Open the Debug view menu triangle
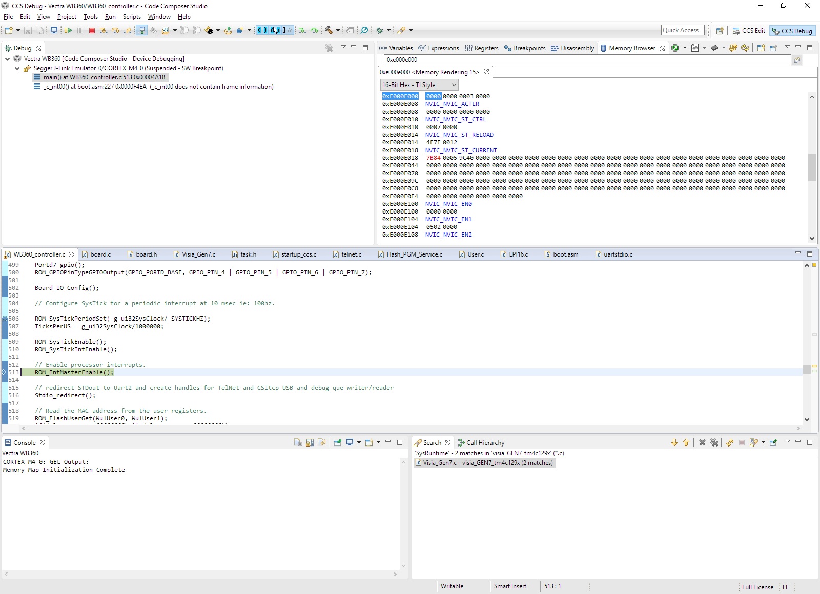820x594 pixels. 343,47
